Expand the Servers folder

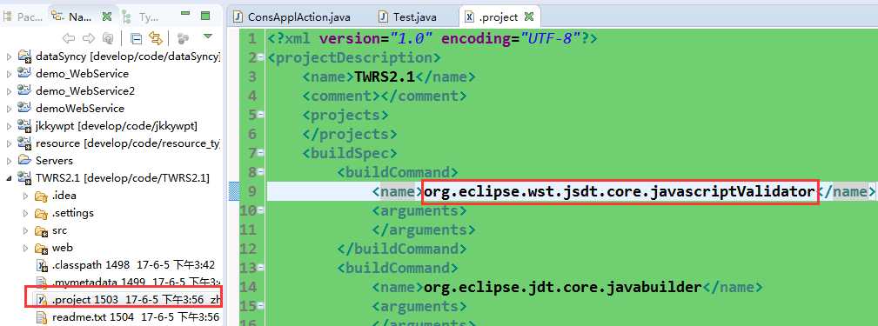coord(9,161)
